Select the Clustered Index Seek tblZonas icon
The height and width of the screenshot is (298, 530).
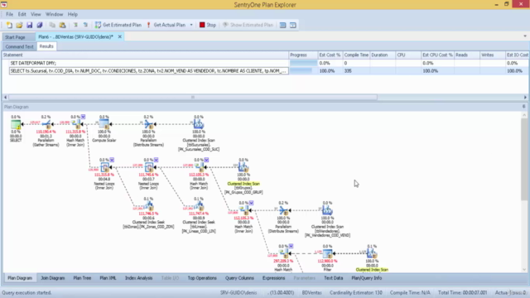(x=148, y=206)
